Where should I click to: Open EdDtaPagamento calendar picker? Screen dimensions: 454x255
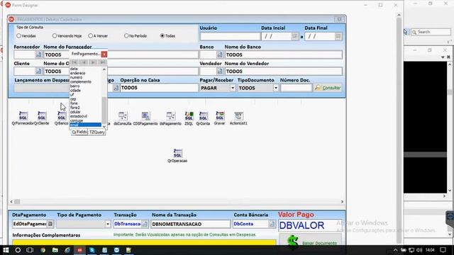pyautogui.click(x=50, y=224)
